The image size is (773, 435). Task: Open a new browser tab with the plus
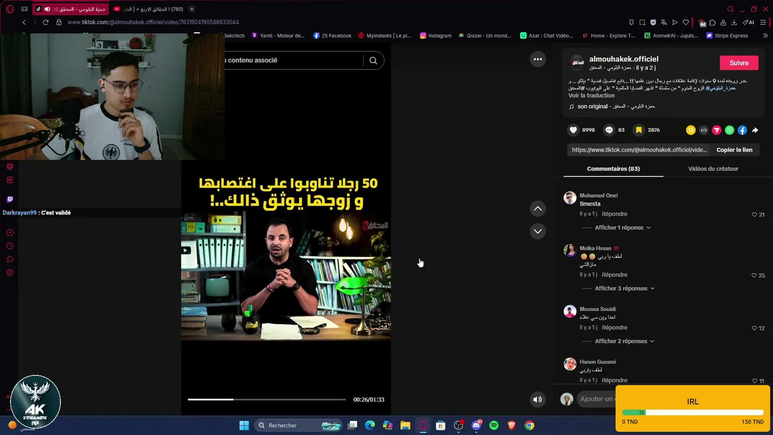tap(191, 9)
